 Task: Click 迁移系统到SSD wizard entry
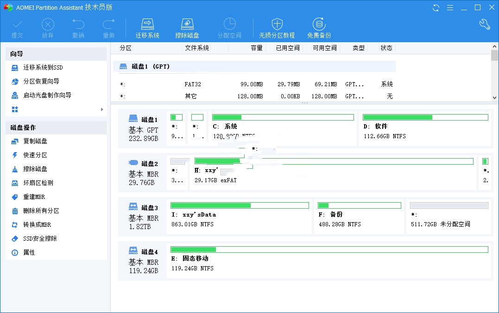coord(43,67)
